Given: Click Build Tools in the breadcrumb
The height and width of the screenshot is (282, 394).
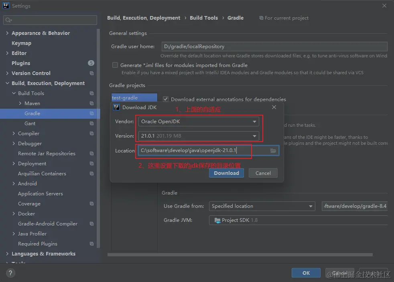Looking at the screenshot, I should click(x=204, y=18).
